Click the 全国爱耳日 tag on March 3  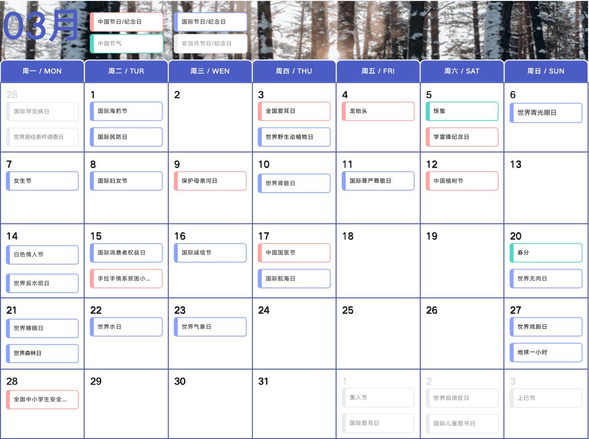coord(294,111)
